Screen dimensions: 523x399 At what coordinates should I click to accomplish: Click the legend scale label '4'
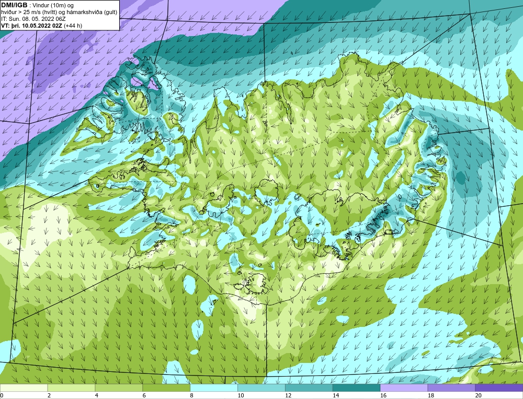(97, 395)
